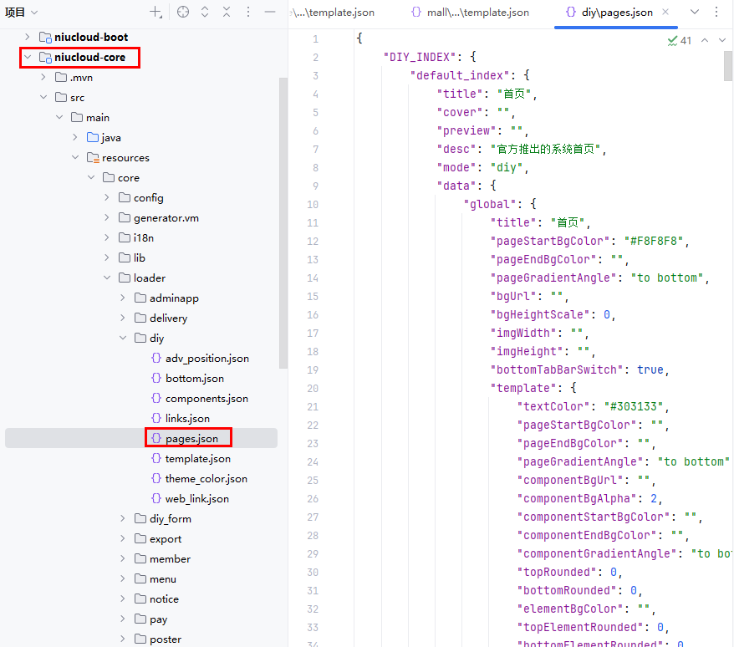
Task: Expand the niucloud-boot module folder
Action: click(x=28, y=38)
